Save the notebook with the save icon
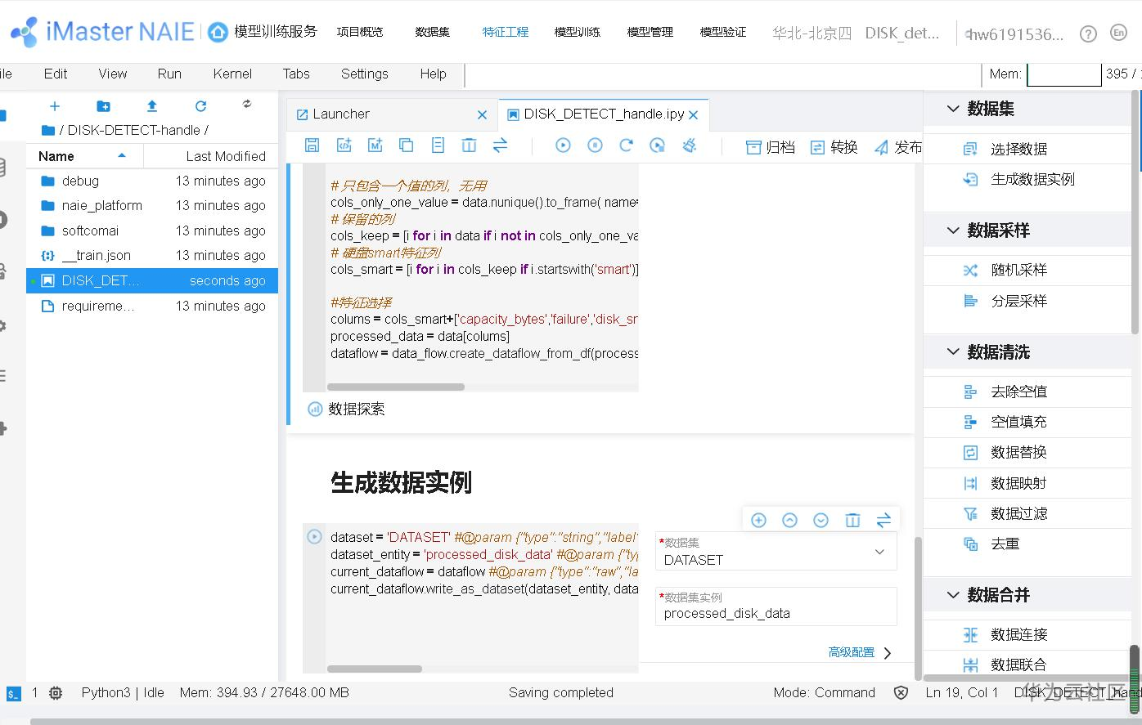 pos(312,145)
